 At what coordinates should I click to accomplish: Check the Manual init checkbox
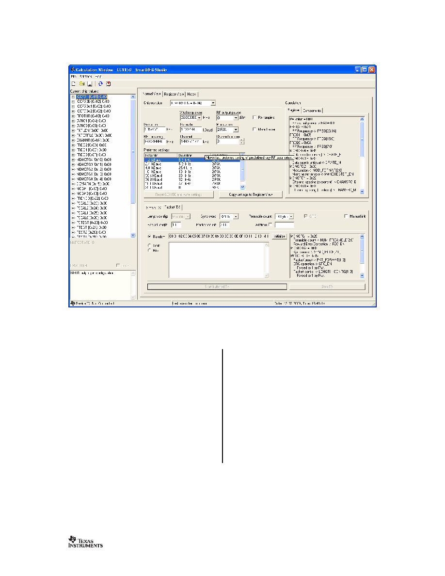[346, 216]
